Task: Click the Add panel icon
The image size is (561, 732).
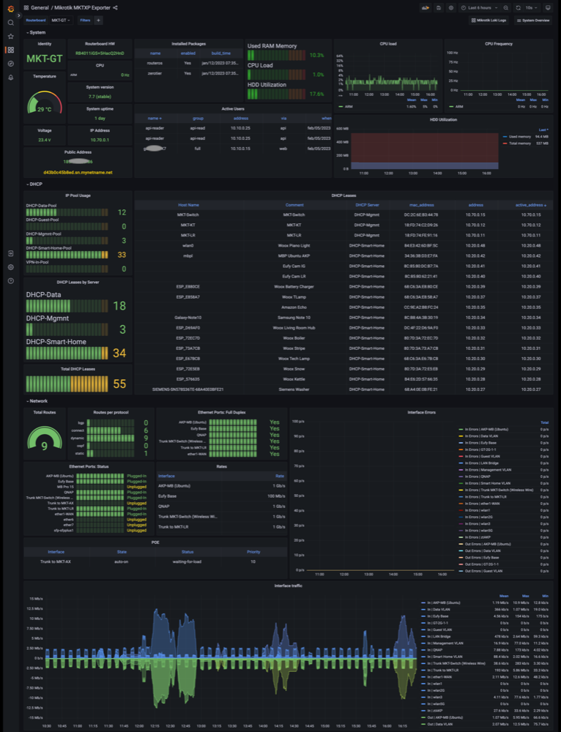Action: pyautogui.click(x=425, y=8)
